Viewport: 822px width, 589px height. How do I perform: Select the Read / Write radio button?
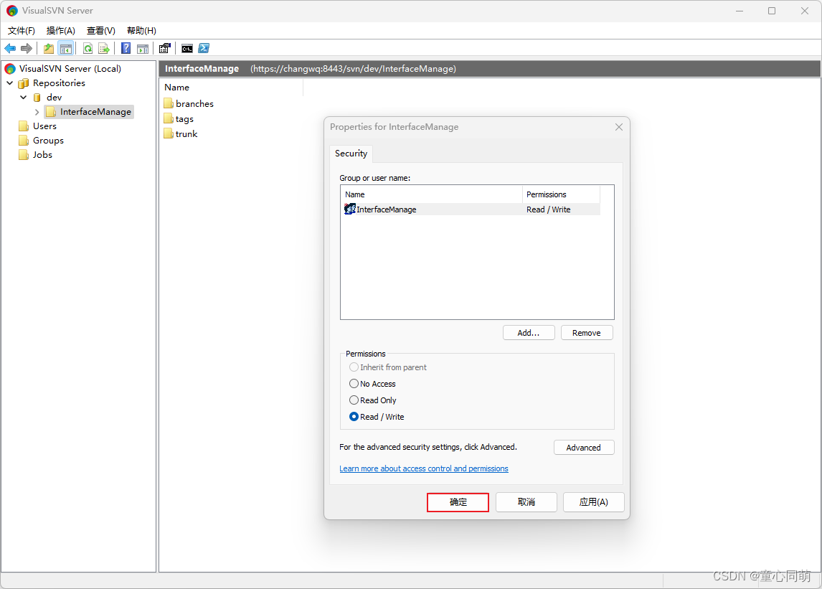coord(354,417)
